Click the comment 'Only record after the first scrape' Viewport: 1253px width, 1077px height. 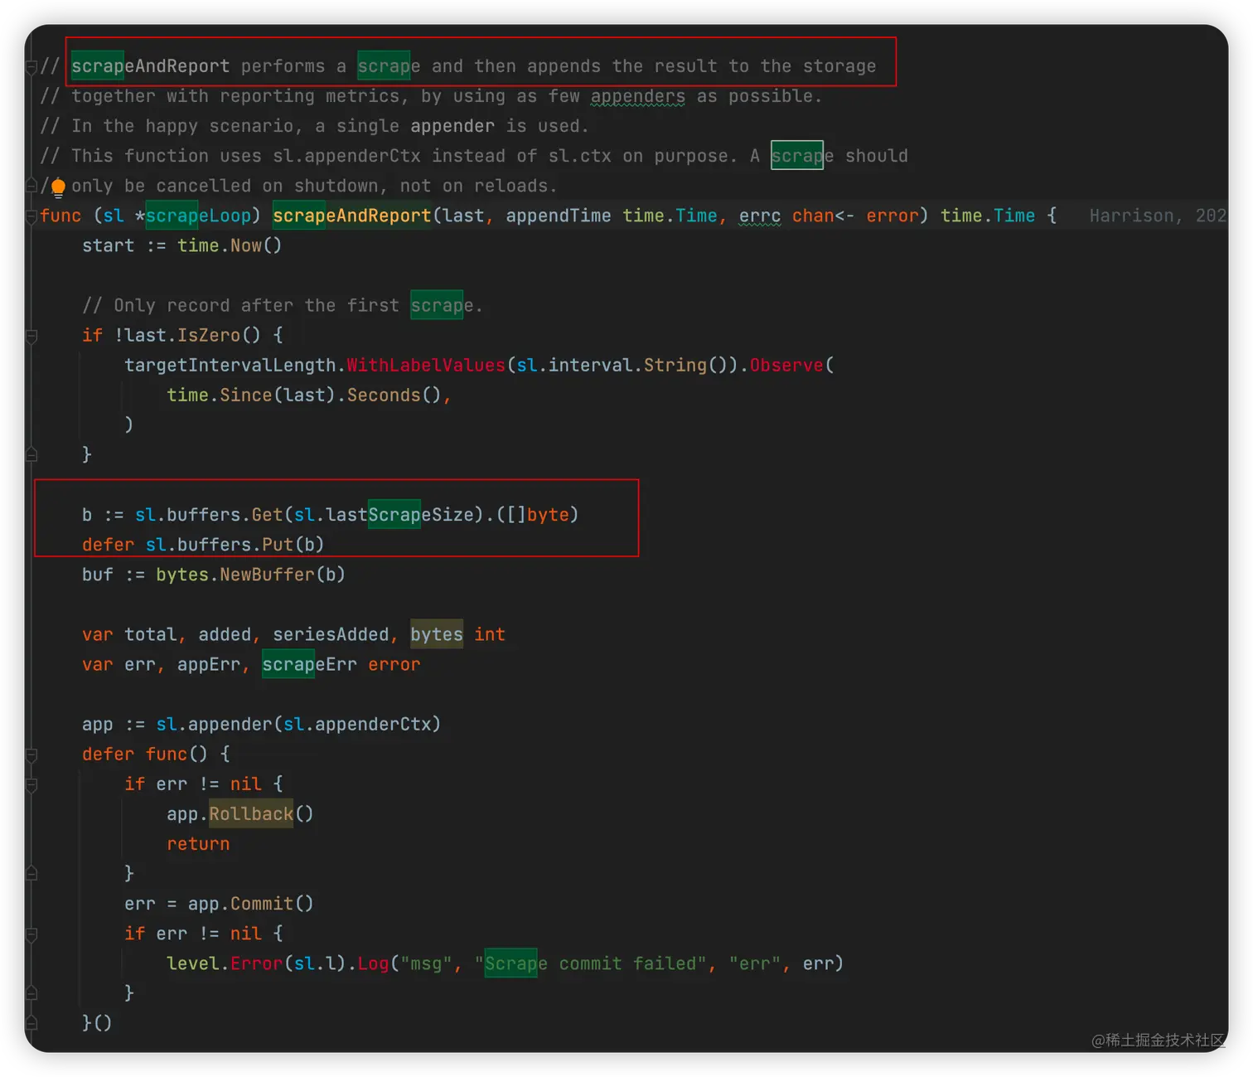[x=281, y=306]
